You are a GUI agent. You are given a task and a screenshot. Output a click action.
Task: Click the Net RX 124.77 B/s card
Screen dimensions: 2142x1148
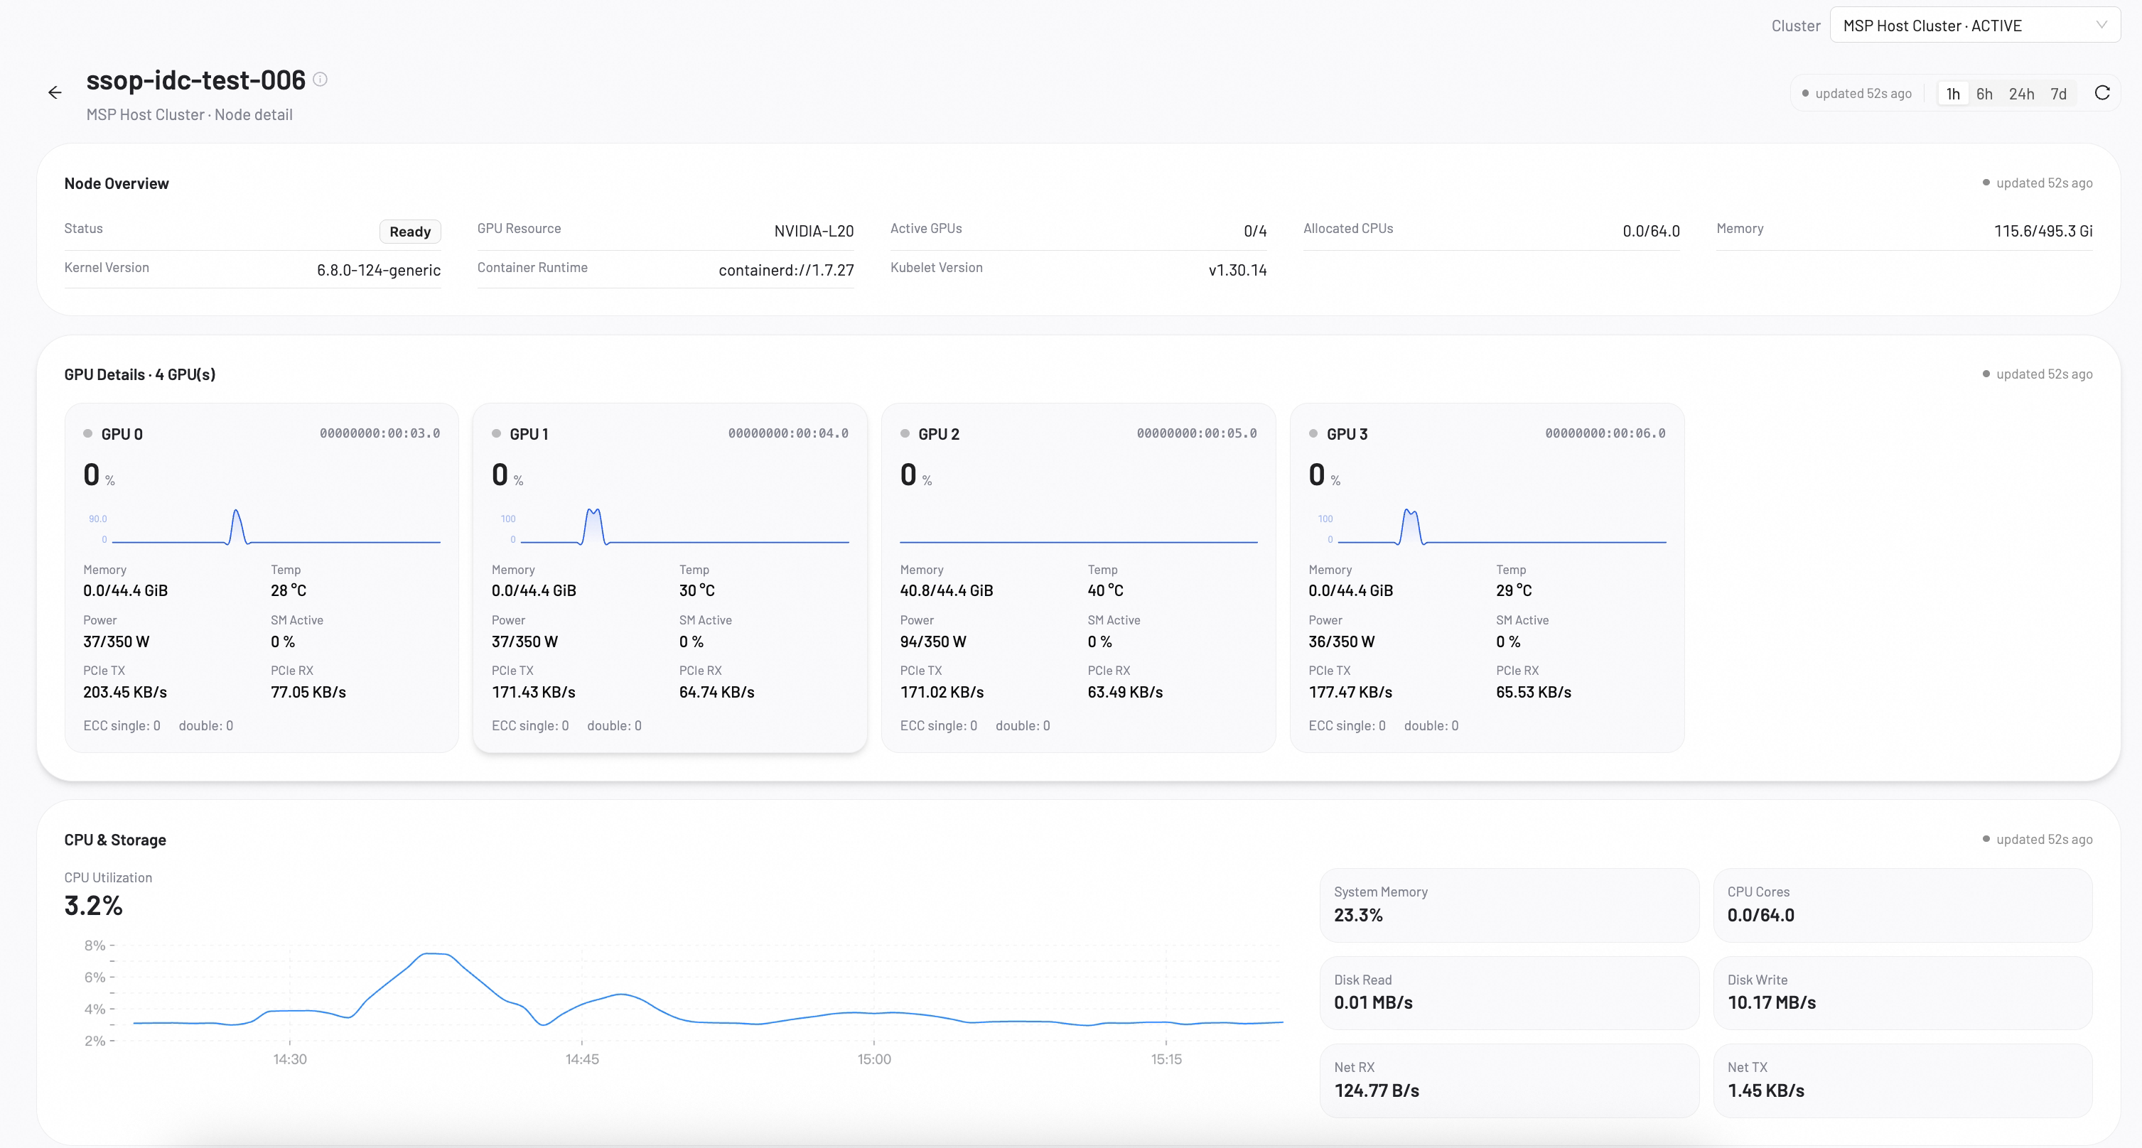click(1509, 1081)
